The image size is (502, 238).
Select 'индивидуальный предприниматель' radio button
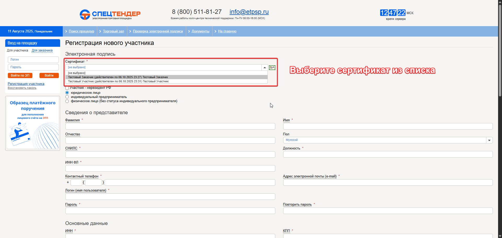coord(67,97)
